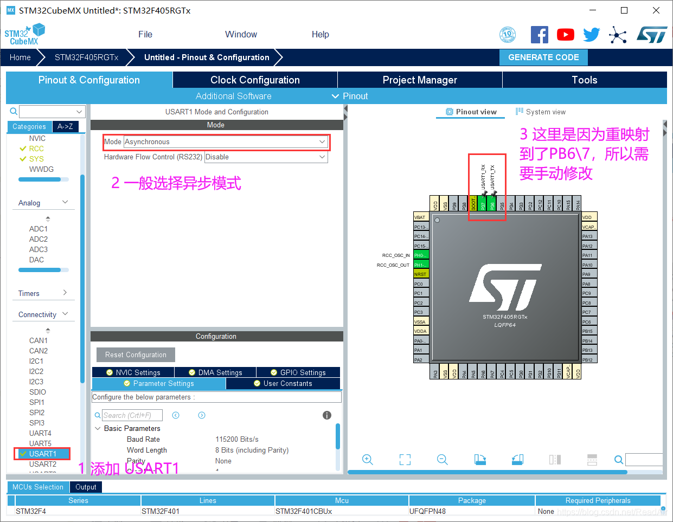Click the GENERATE CODE button

click(543, 57)
